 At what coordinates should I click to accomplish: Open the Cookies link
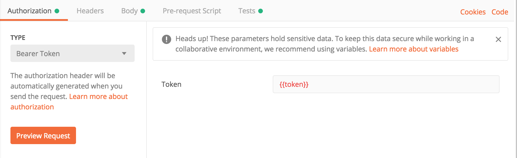click(x=473, y=12)
